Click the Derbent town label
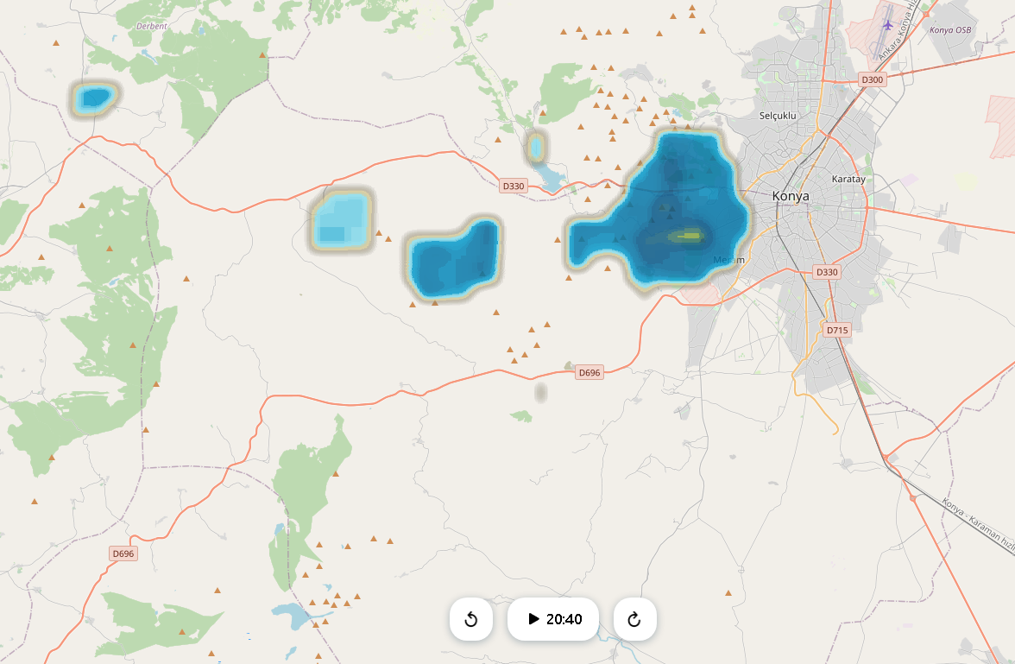 point(152,26)
